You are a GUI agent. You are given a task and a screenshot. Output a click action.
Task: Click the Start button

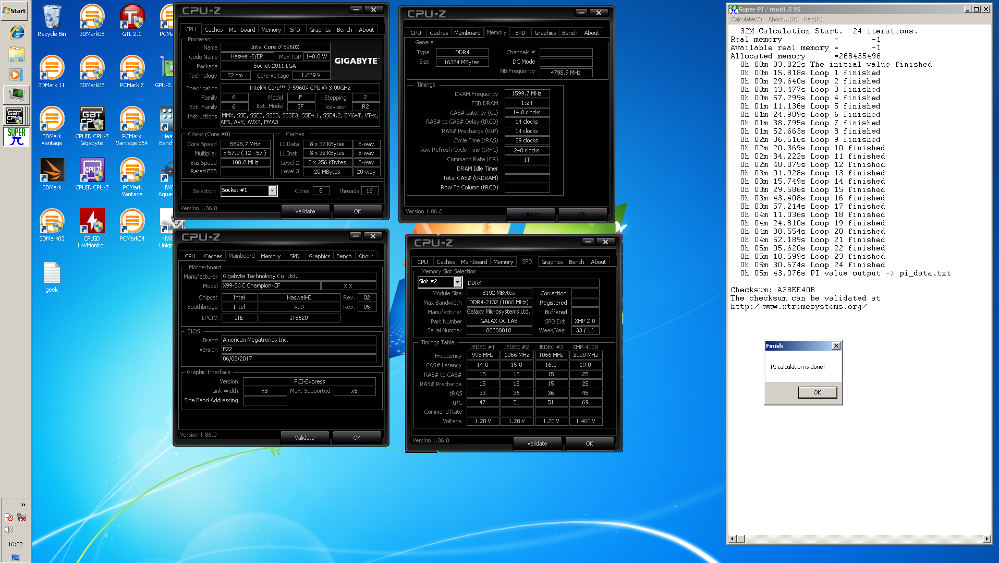coord(15,10)
